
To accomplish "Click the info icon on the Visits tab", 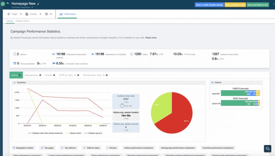I will pyautogui.click(x=20, y=75).
